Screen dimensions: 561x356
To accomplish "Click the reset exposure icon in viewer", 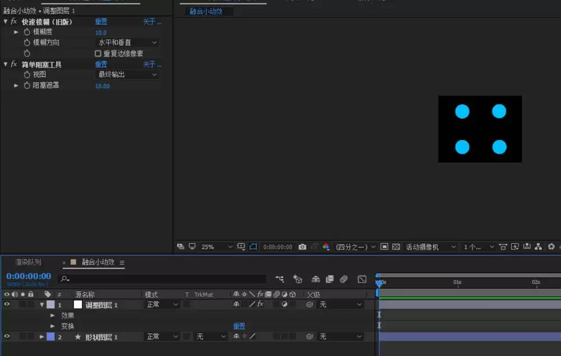I will click(x=551, y=247).
